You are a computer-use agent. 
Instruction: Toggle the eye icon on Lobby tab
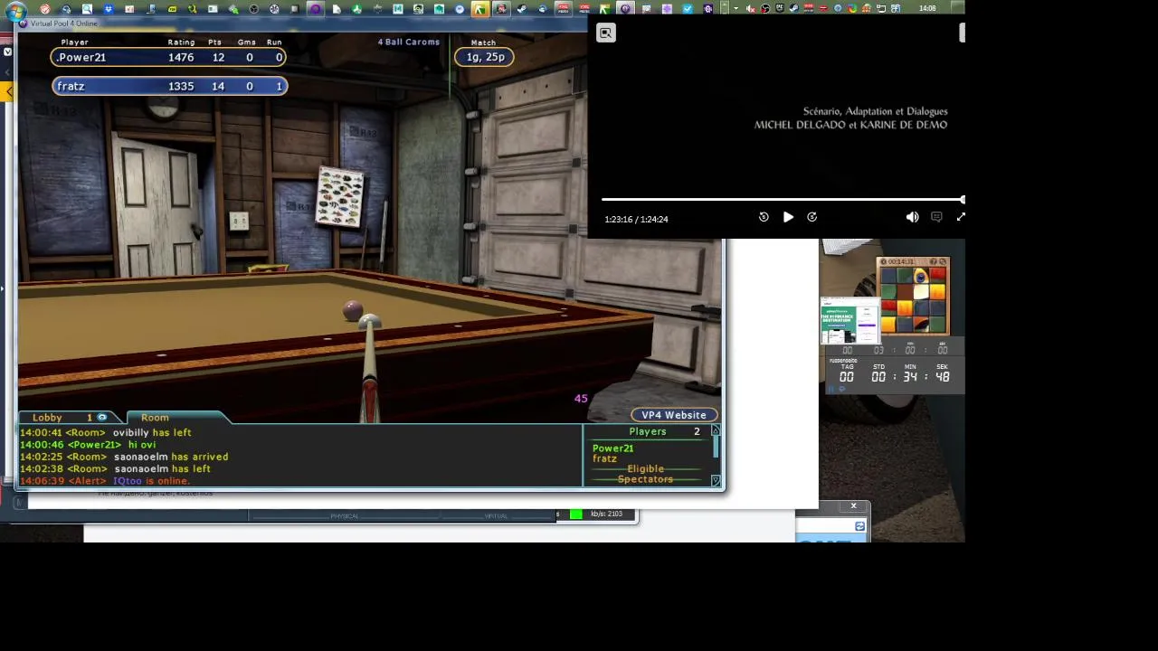[102, 418]
